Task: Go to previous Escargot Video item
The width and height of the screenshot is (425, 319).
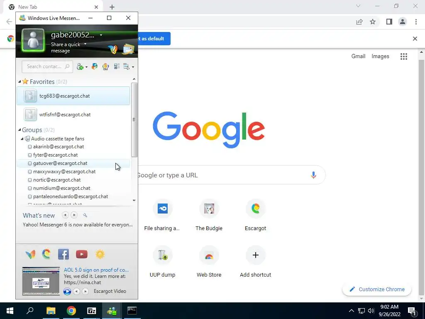Action: (x=77, y=291)
